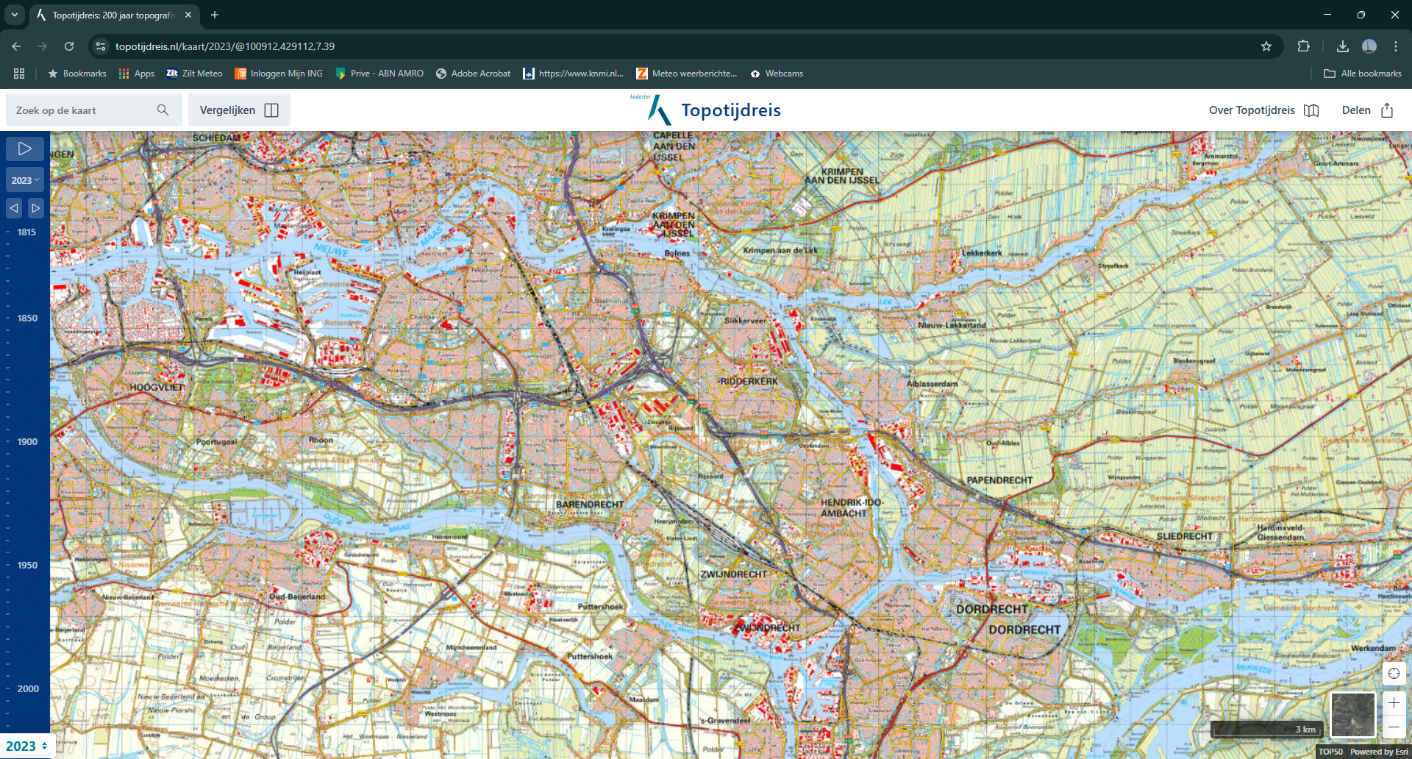
Task: Play the timeline animation
Action: pyautogui.click(x=24, y=149)
